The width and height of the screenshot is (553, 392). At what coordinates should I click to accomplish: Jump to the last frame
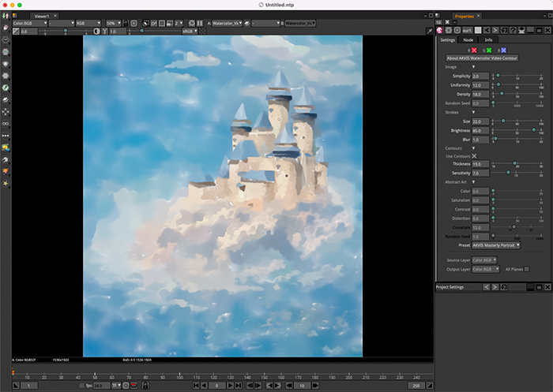click(x=238, y=386)
